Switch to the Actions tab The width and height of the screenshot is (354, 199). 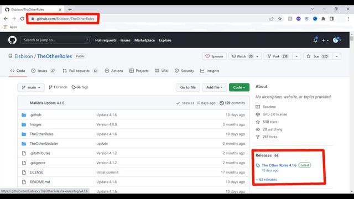point(114,71)
